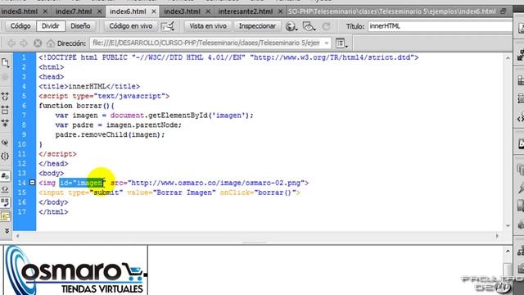Click the browser Forward arrow icon
524x295 pixels.
pos(24,43)
